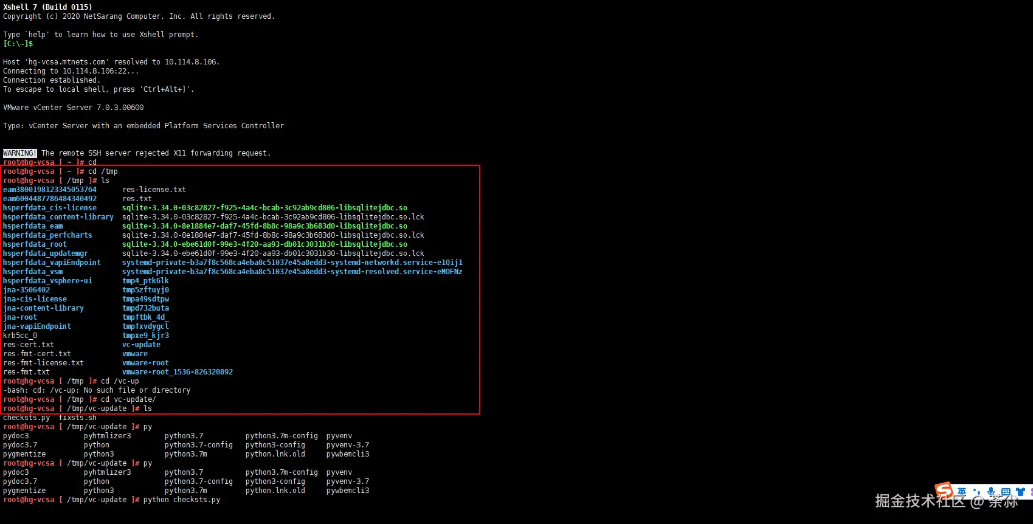
Task: Toggle the 英 English/Chinese mode indicator
Action: click(x=961, y=491)
